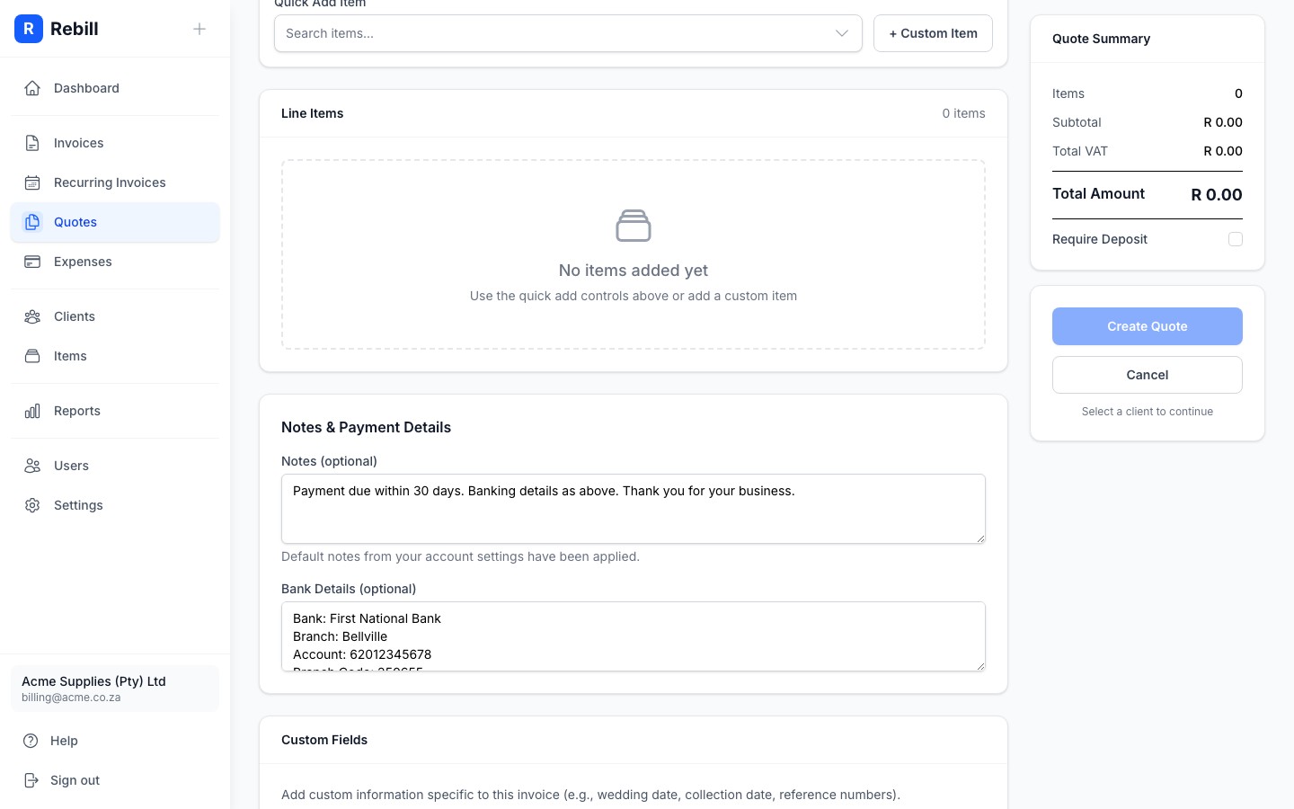
Task: Switch to the Items section
Action: coord(32,356)
